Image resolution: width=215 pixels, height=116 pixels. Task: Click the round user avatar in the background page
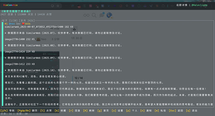click(109, 15)
